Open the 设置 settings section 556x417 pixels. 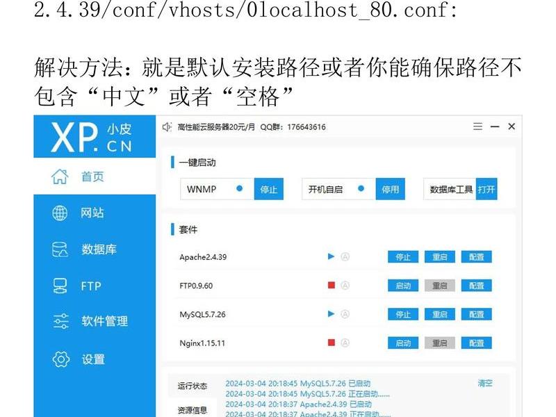click(95, 359)
